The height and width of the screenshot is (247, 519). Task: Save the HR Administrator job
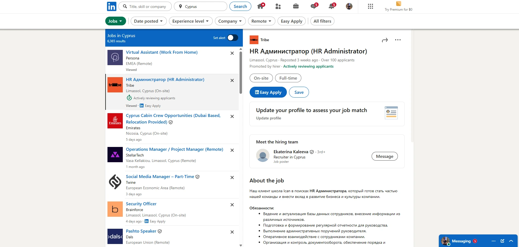tap(299, 92)
